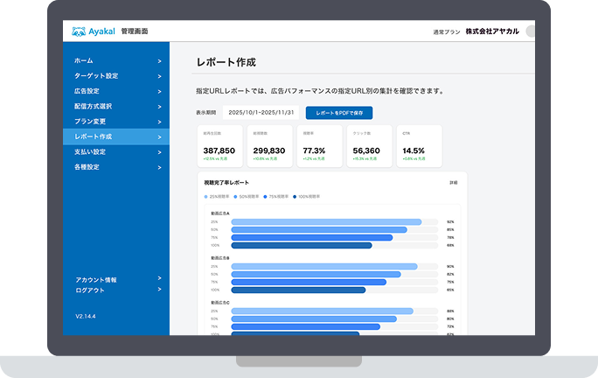This screenshot has width=598, height=378.
Task: Expand the アカウント情報 chevron arrow
Action: 159,278
